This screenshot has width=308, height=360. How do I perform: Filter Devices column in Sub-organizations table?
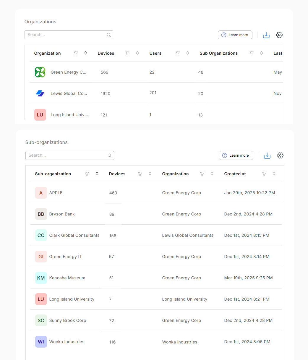click(140, 174)
